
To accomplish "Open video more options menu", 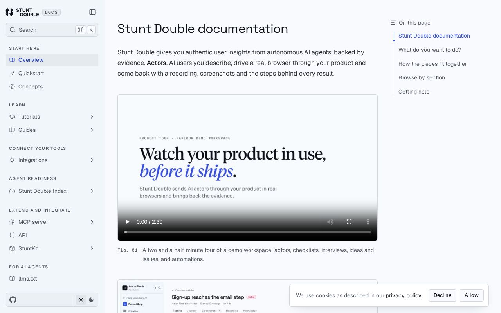I will [x=368, y=222].
